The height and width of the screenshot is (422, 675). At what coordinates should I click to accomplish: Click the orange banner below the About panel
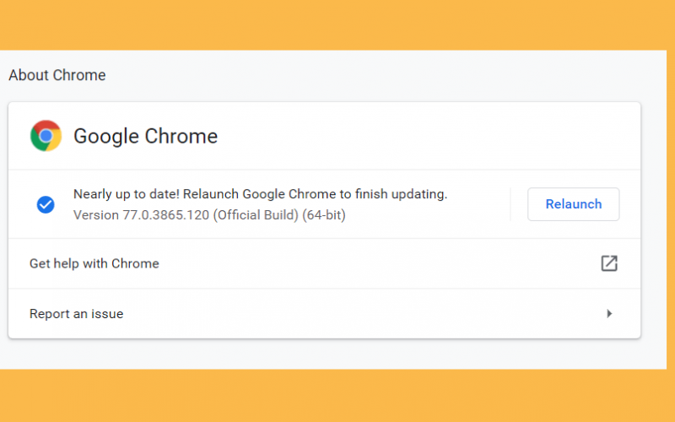point(337,395)
